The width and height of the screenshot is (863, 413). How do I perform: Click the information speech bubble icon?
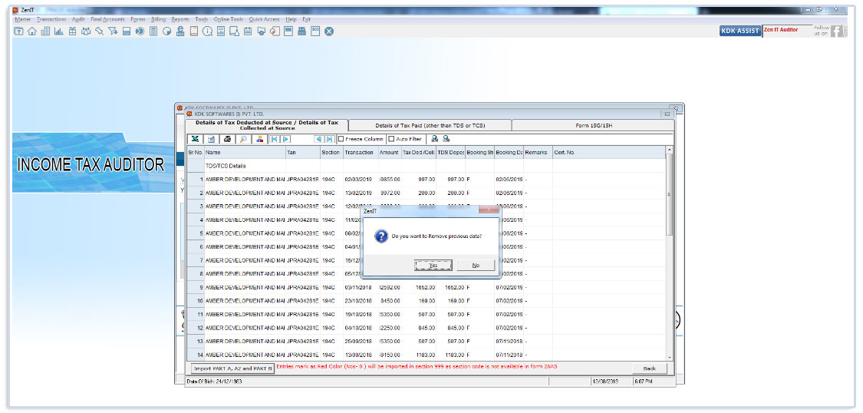(207, 31)
